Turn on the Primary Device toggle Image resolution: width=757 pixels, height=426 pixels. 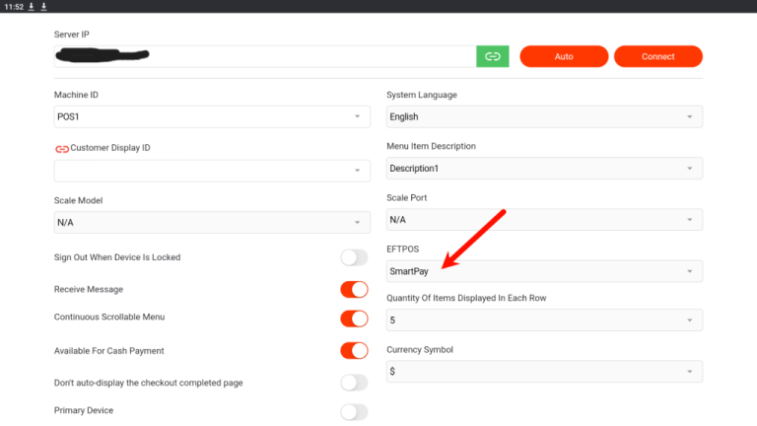[x=353, y=412]
